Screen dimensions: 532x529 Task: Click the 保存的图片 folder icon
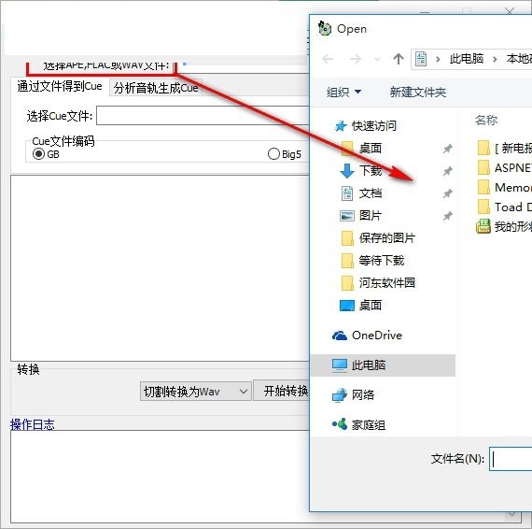click(x=347, y=238)
